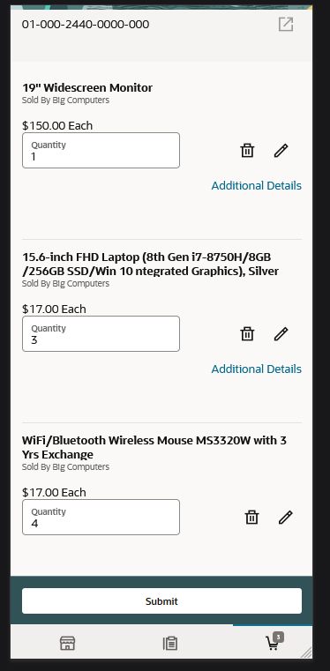Delete the 19" Widescreen Monitor item
This screenshot has width=330, height=671.
247,151
